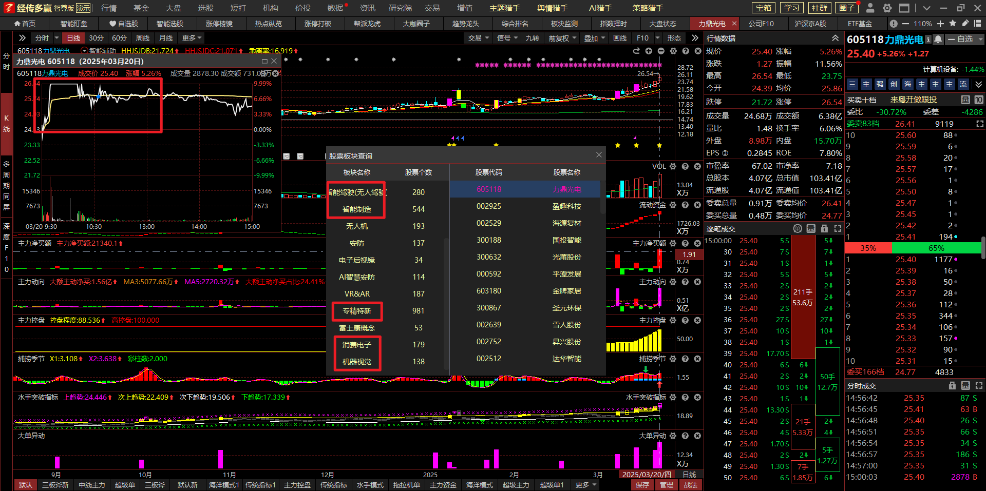Click the lock icon in 逐笔成交 header

click(824, 228)
